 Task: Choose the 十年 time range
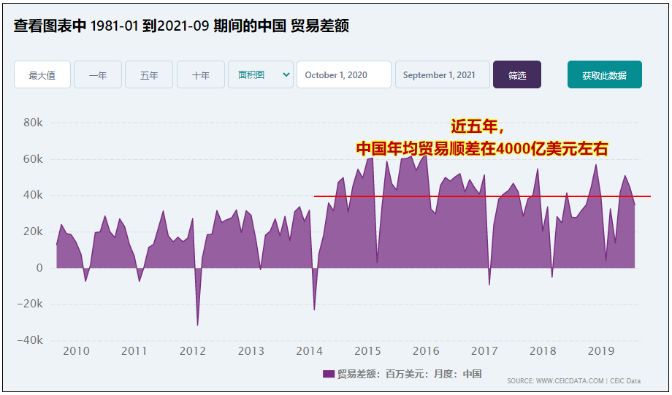click(x=201, y=75)
